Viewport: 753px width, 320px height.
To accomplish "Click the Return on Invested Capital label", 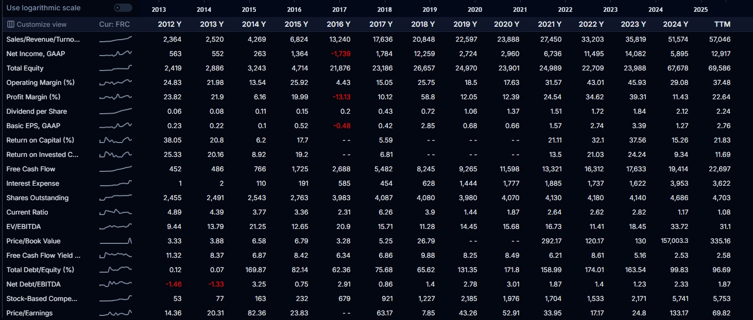I will [43, 154].
